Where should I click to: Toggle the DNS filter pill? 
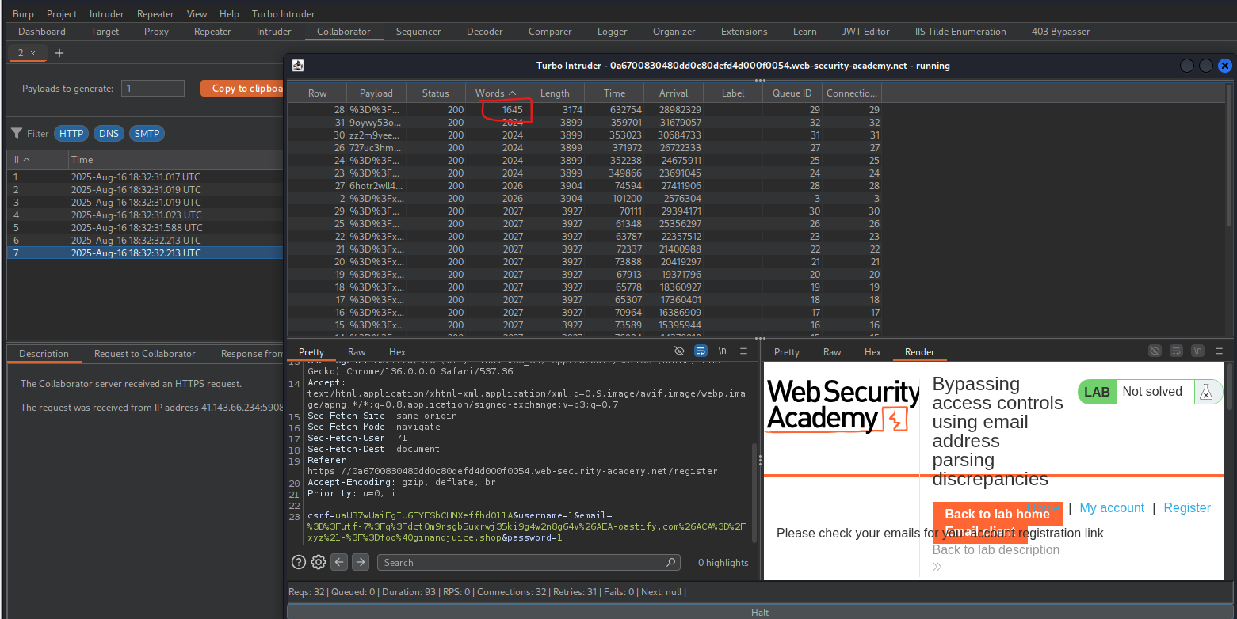[x=109, y=134]
